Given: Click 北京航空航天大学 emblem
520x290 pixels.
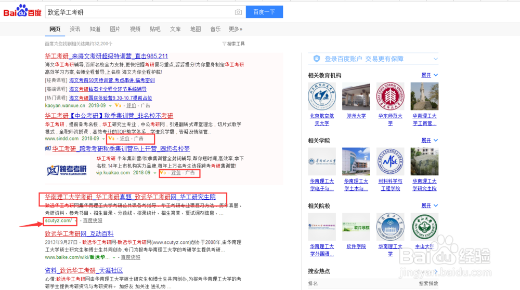Looking at the screenshot, I should coord(322,96).
